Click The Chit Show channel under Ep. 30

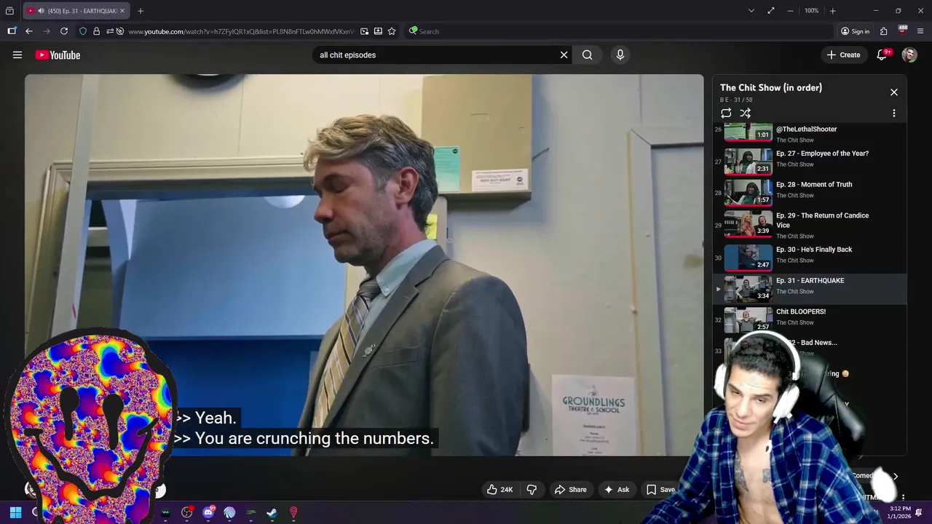coord(795,261)
